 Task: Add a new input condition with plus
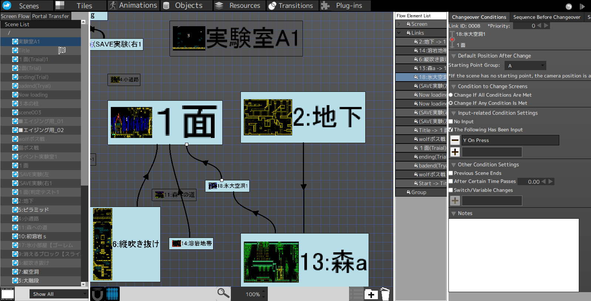[455, 152]
